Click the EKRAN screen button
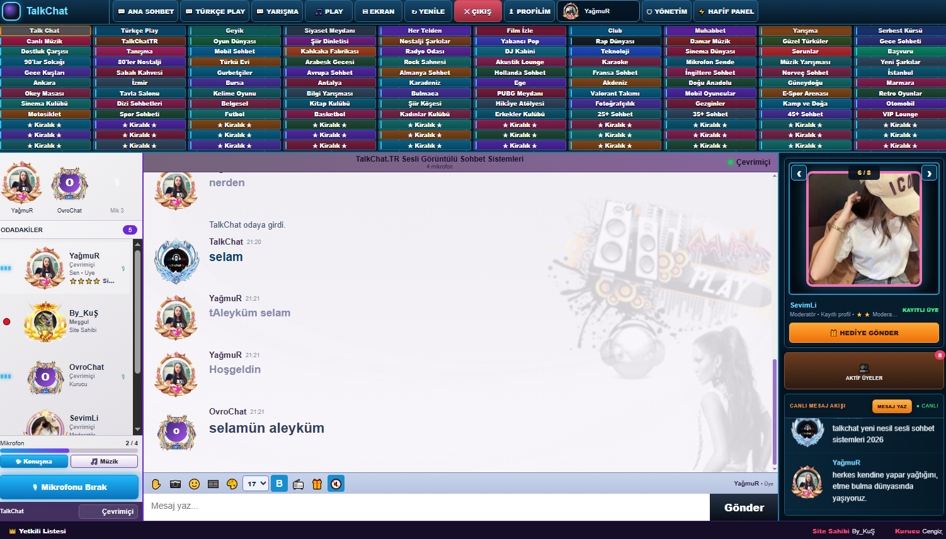The height and width of the screenshot is (539, 946). coord(379,11)
